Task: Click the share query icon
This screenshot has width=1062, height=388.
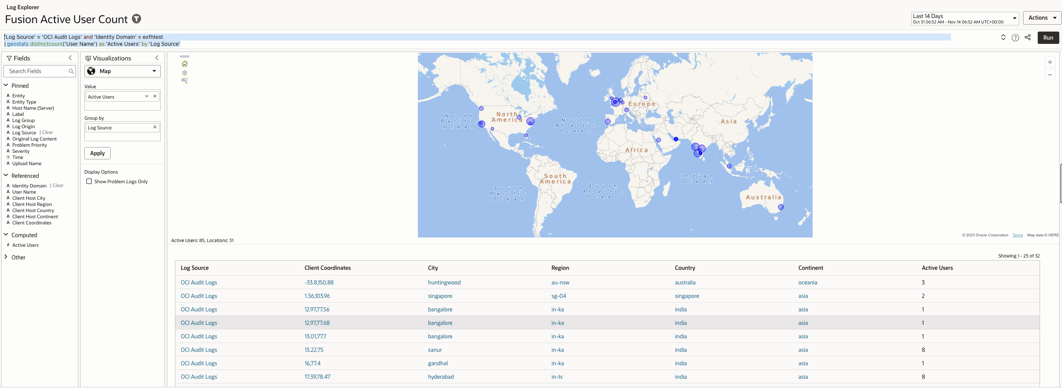Action: [1027, 37]
